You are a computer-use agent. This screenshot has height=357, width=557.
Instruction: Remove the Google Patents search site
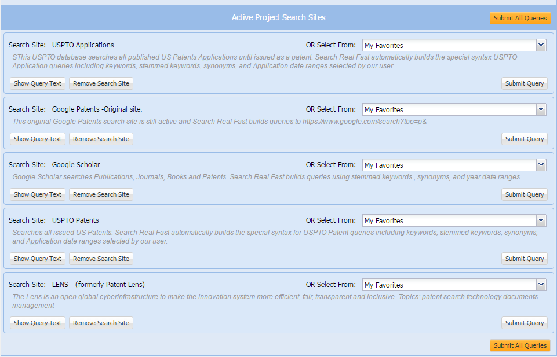(101, 139)
